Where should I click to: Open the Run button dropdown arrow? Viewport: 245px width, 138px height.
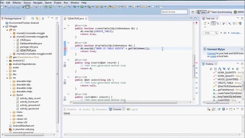pos(85,7)
